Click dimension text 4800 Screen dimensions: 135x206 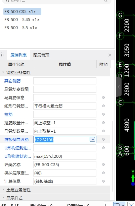[x=127, y=125]
